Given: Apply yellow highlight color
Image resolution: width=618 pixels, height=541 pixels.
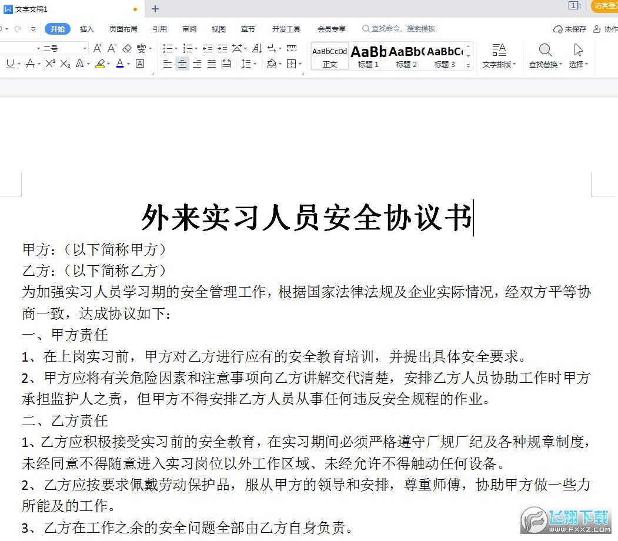Looking at the screenshot, I should (x=100, y=64).
